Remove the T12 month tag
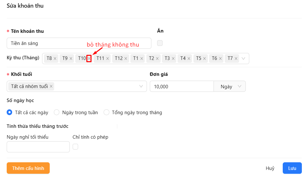Image resolution: width=306 pixels, height=176 pixels. tap(126, 59)
